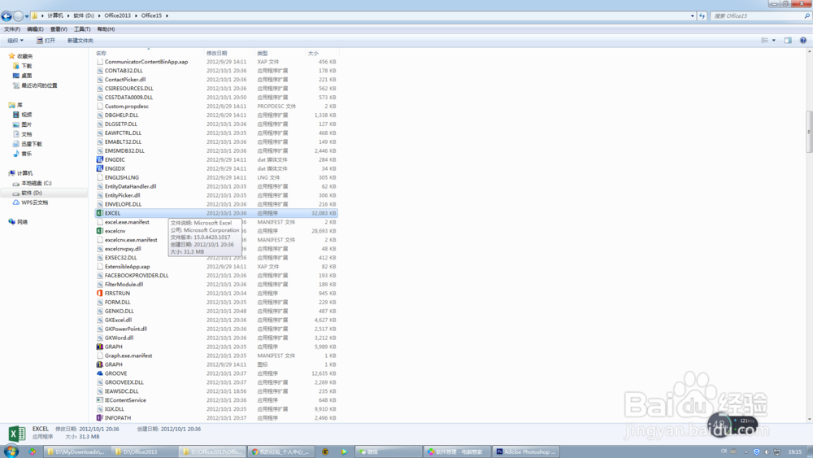813x458 pixels.
Task: Expand the chevron after Office15 in the address bar
Action: (x=167, y=15)
